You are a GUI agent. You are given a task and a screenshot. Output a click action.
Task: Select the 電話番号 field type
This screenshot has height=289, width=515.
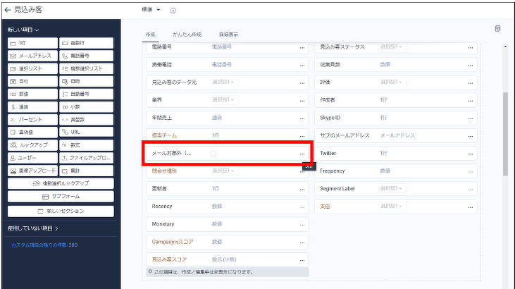tap(87, 56)
